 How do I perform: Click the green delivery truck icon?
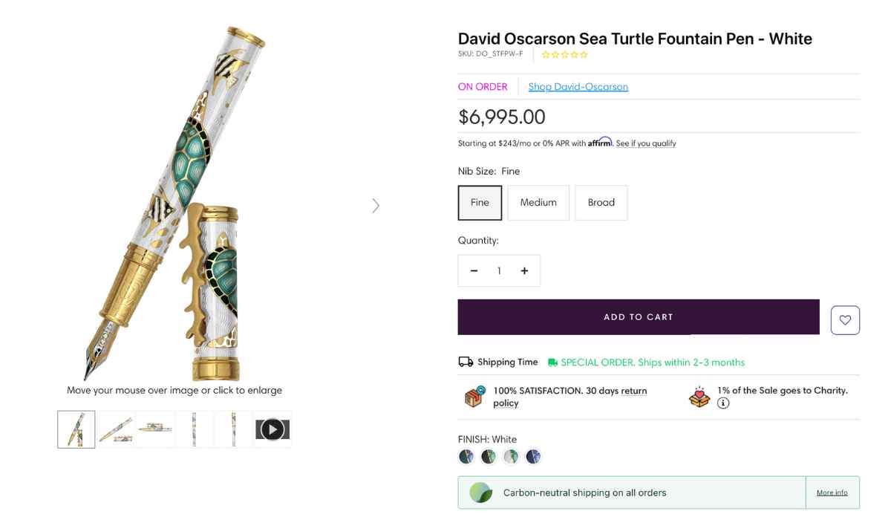(552, 362)
